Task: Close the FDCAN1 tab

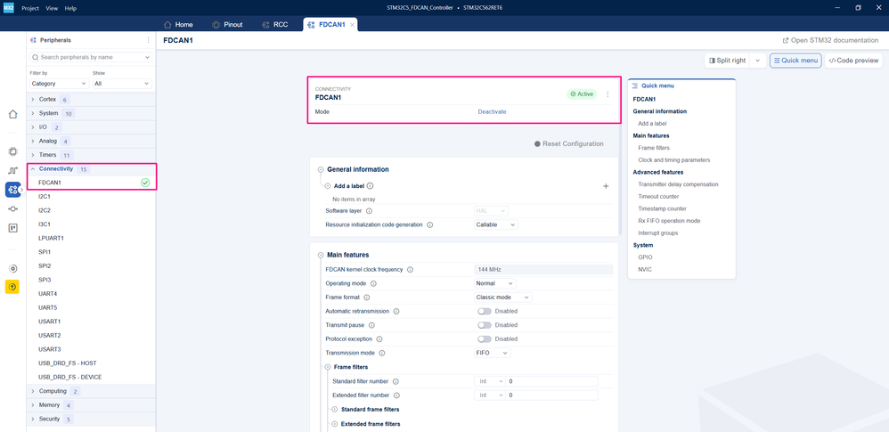Action: coord(352,25)
